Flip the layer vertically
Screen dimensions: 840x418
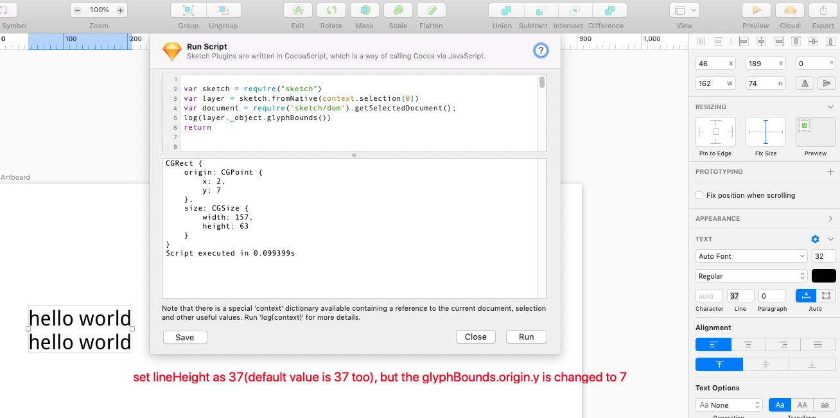[827, 83]
